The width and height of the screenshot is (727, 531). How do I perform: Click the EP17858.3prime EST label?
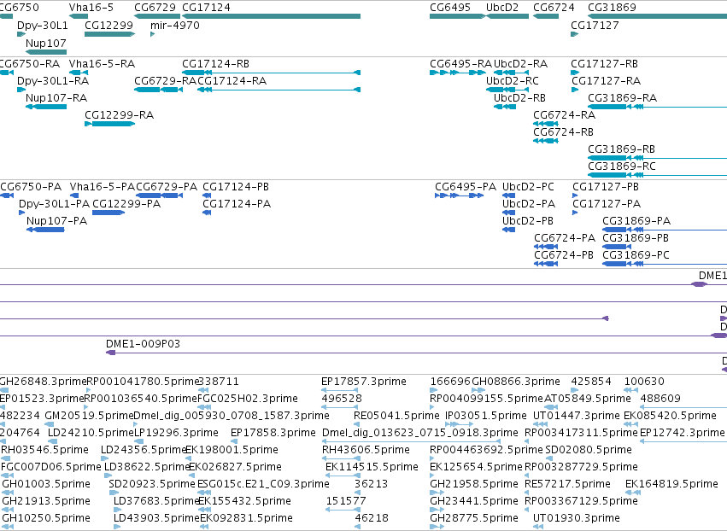point(273,433)
